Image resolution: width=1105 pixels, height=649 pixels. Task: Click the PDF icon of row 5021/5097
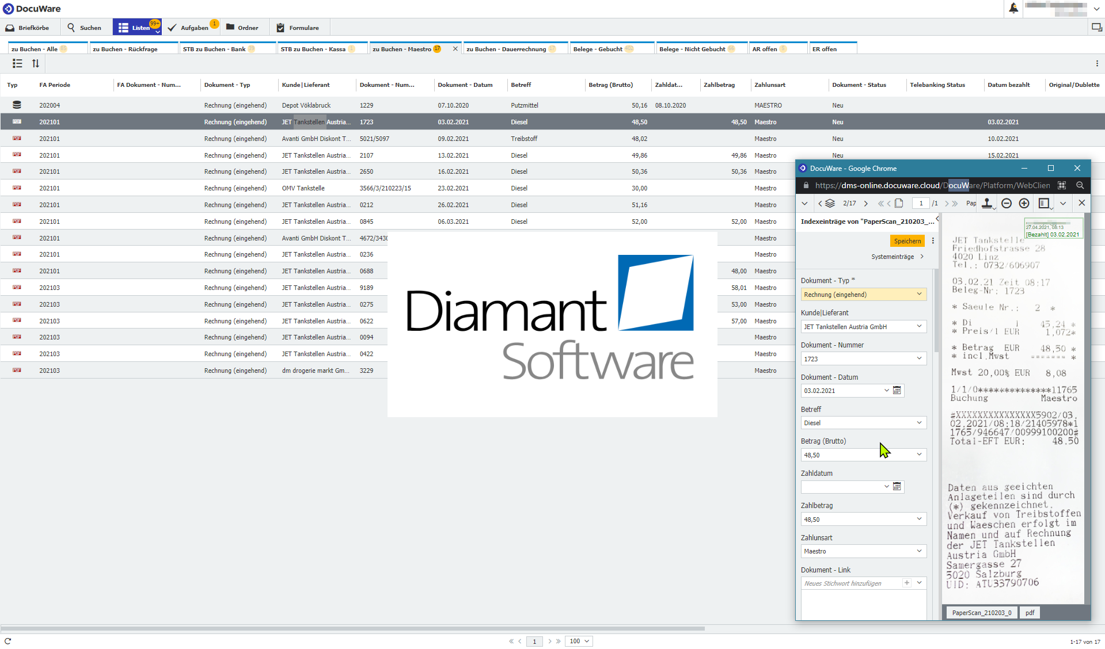(17, 139)
